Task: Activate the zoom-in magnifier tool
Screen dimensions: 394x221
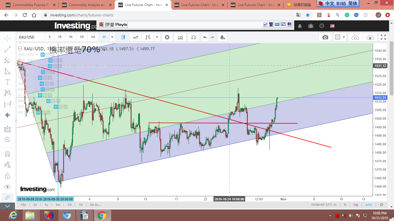Action: (7, 140)
